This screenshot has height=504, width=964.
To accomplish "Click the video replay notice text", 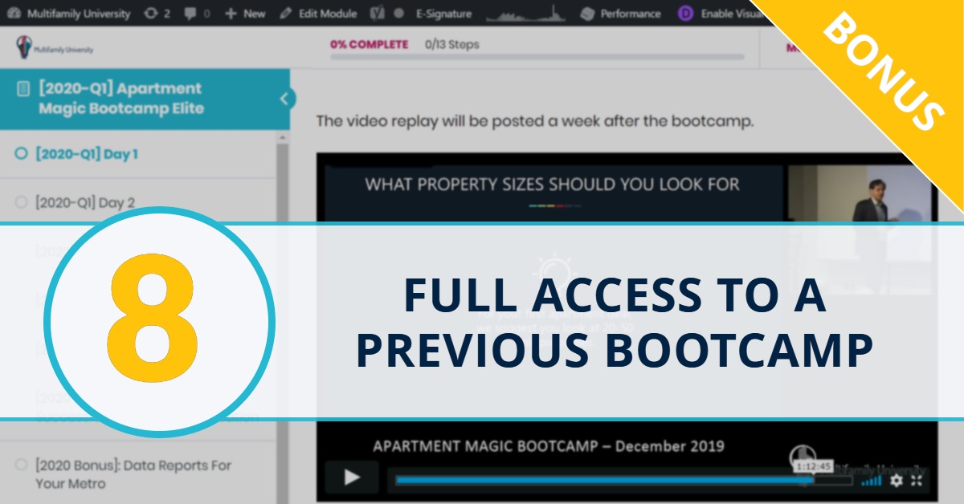I will 535,122.
